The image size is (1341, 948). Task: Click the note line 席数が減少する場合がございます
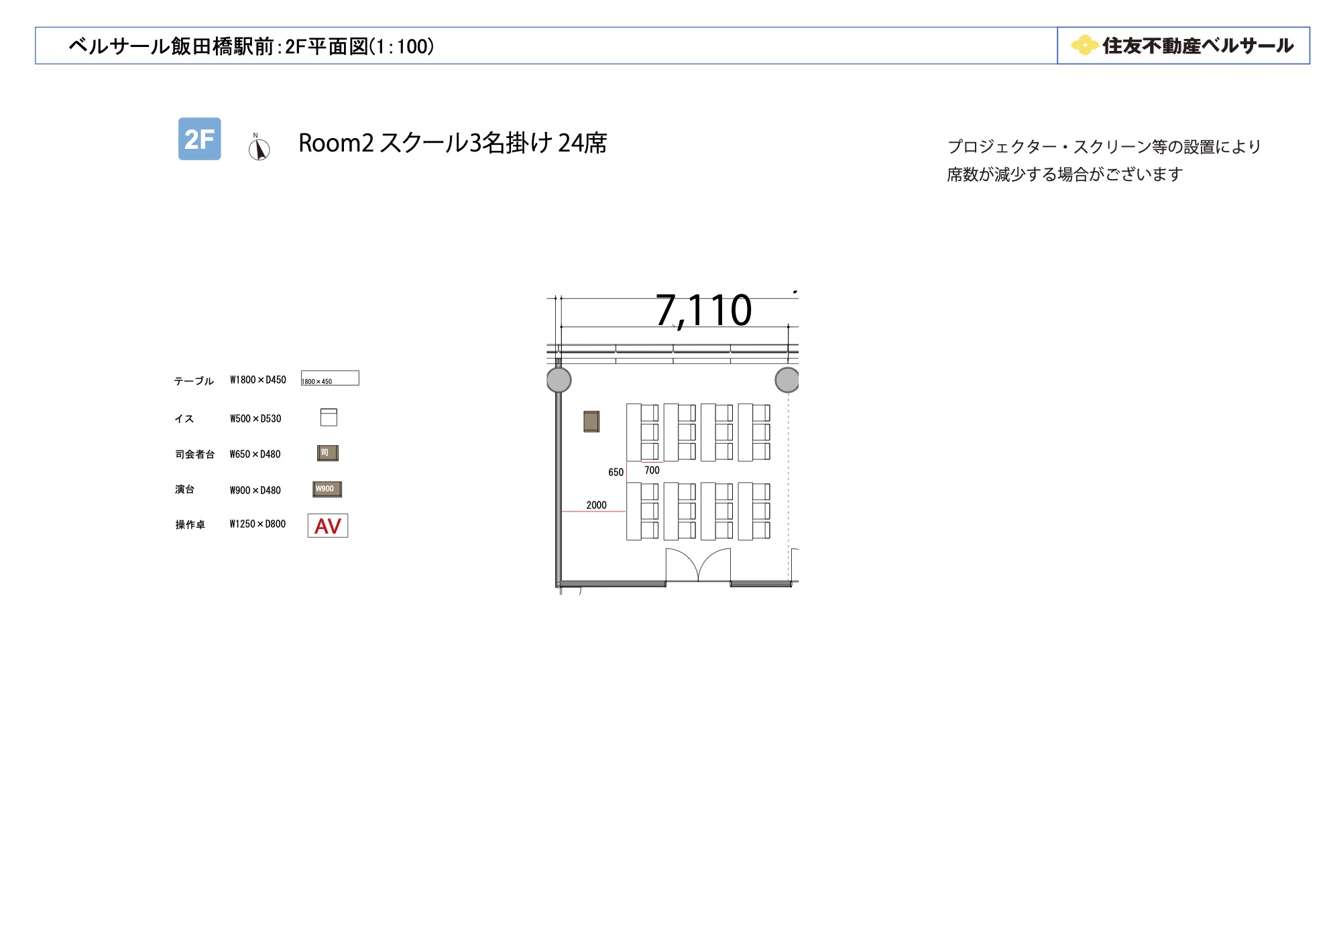point(1064,174)
